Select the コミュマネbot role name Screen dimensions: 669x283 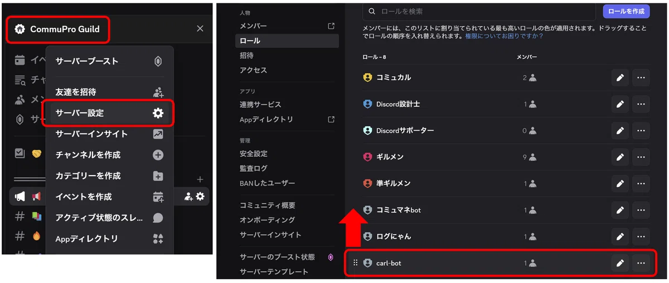(x=399, y=210)
